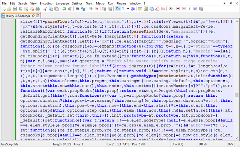This screenshot has width=240, height=147.
Task: Open the user defined language dialog icon
Action: click(140, 9)
